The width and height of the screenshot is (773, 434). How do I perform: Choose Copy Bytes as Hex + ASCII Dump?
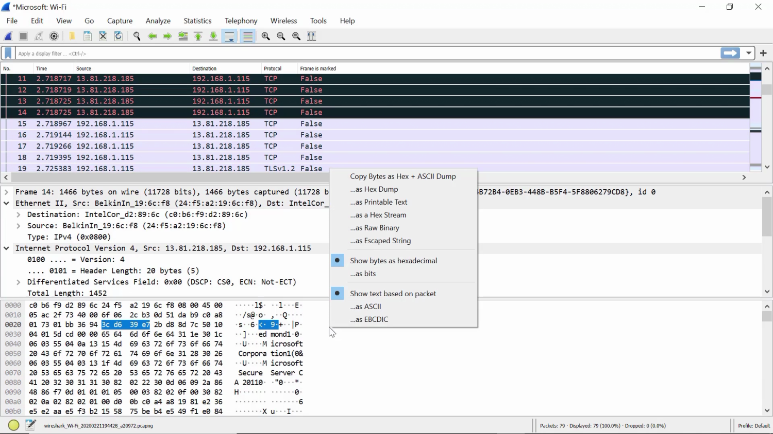(x=403, y=176)
